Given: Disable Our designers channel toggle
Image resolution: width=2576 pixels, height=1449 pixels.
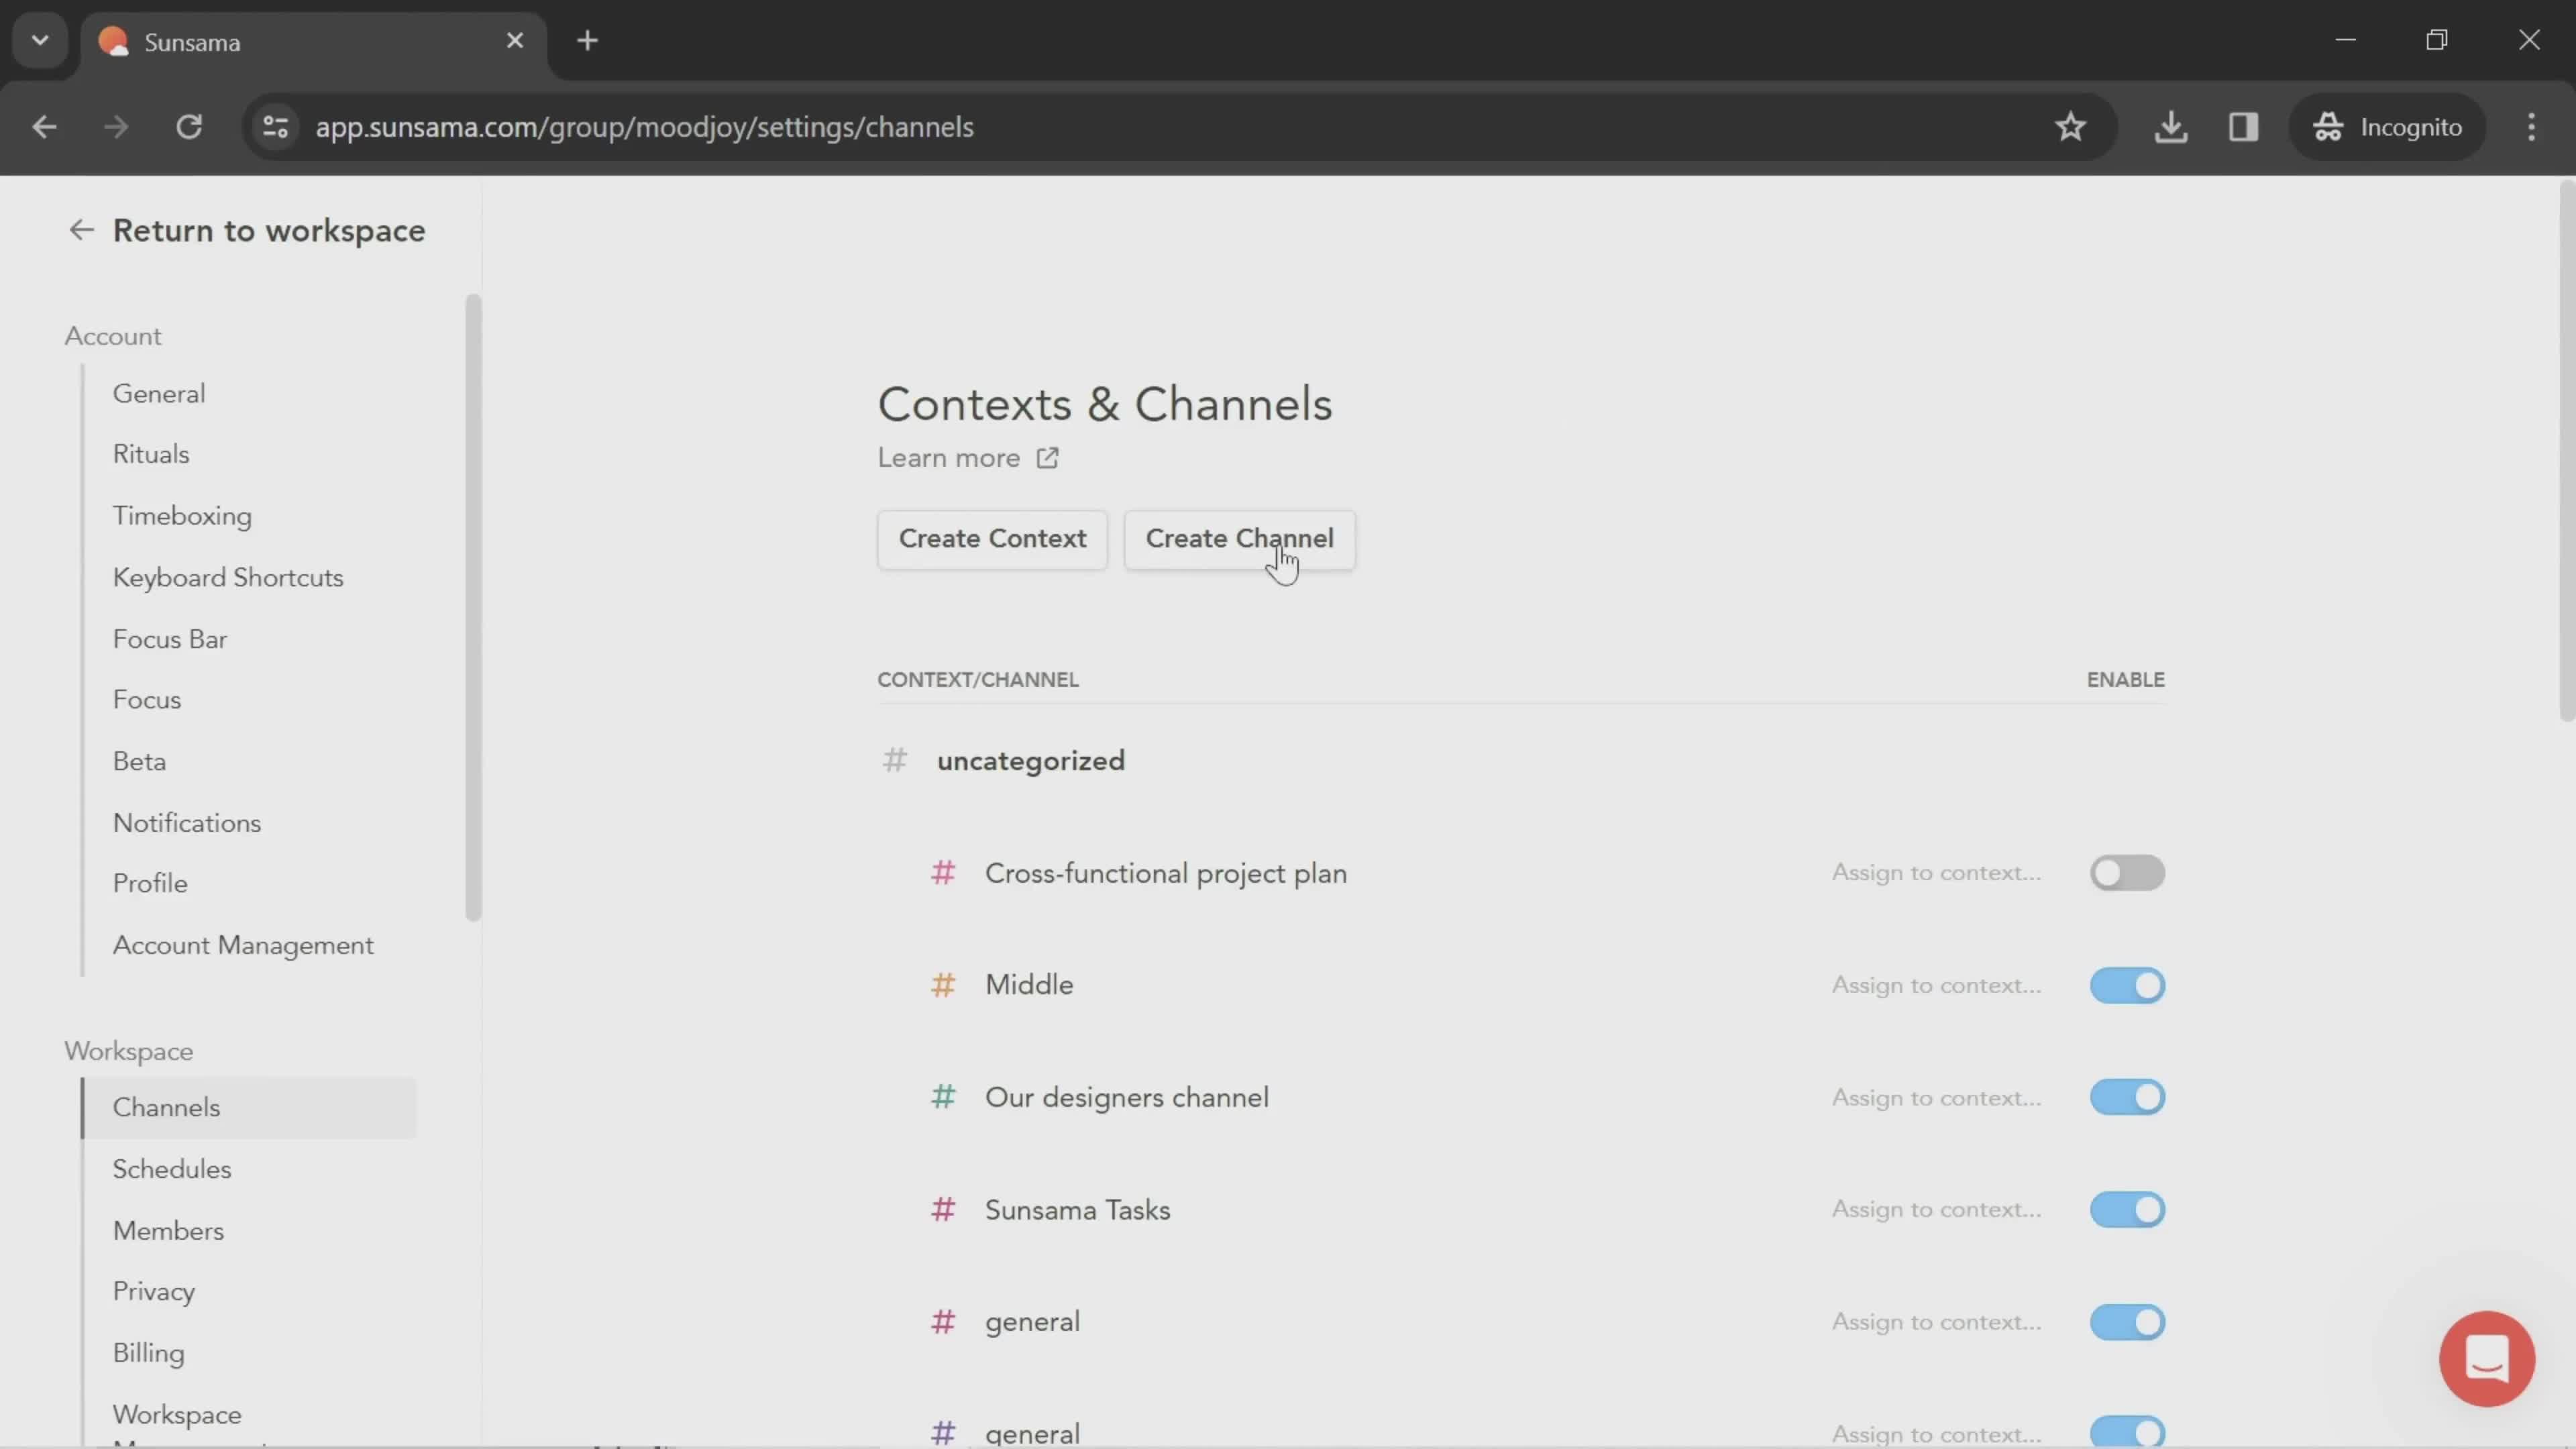Looking at the screenshot, I should tap(2127, 1097).
